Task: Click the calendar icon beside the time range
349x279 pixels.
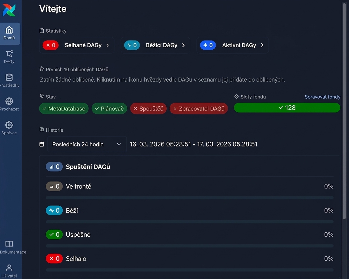Action: 42,144
